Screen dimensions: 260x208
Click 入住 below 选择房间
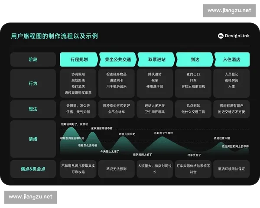point(231,86)
